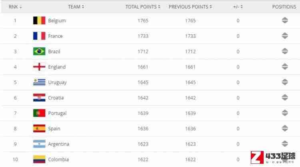
Task: Open the Colombia team link
Action: click(x=58, y=159)
